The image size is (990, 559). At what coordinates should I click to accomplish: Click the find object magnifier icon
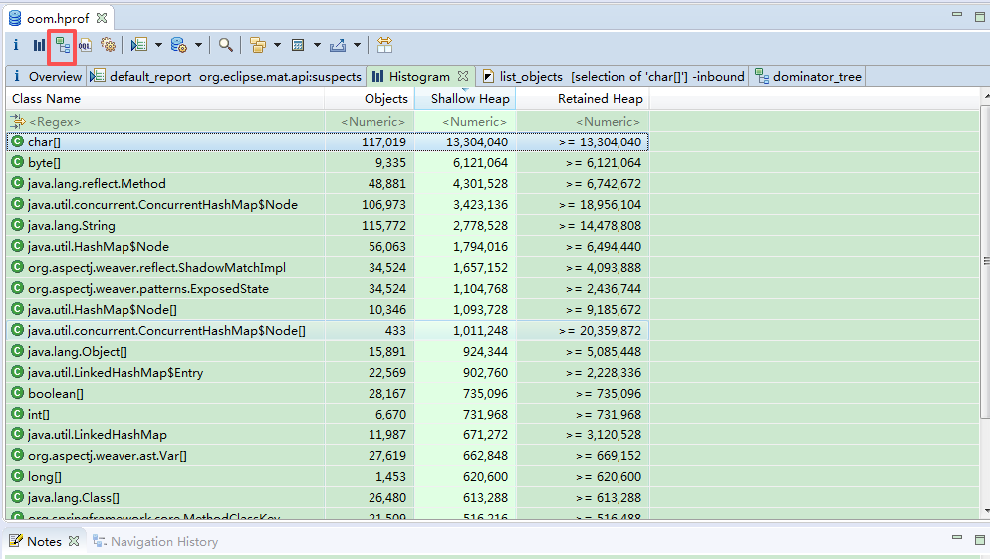[225, 45]
